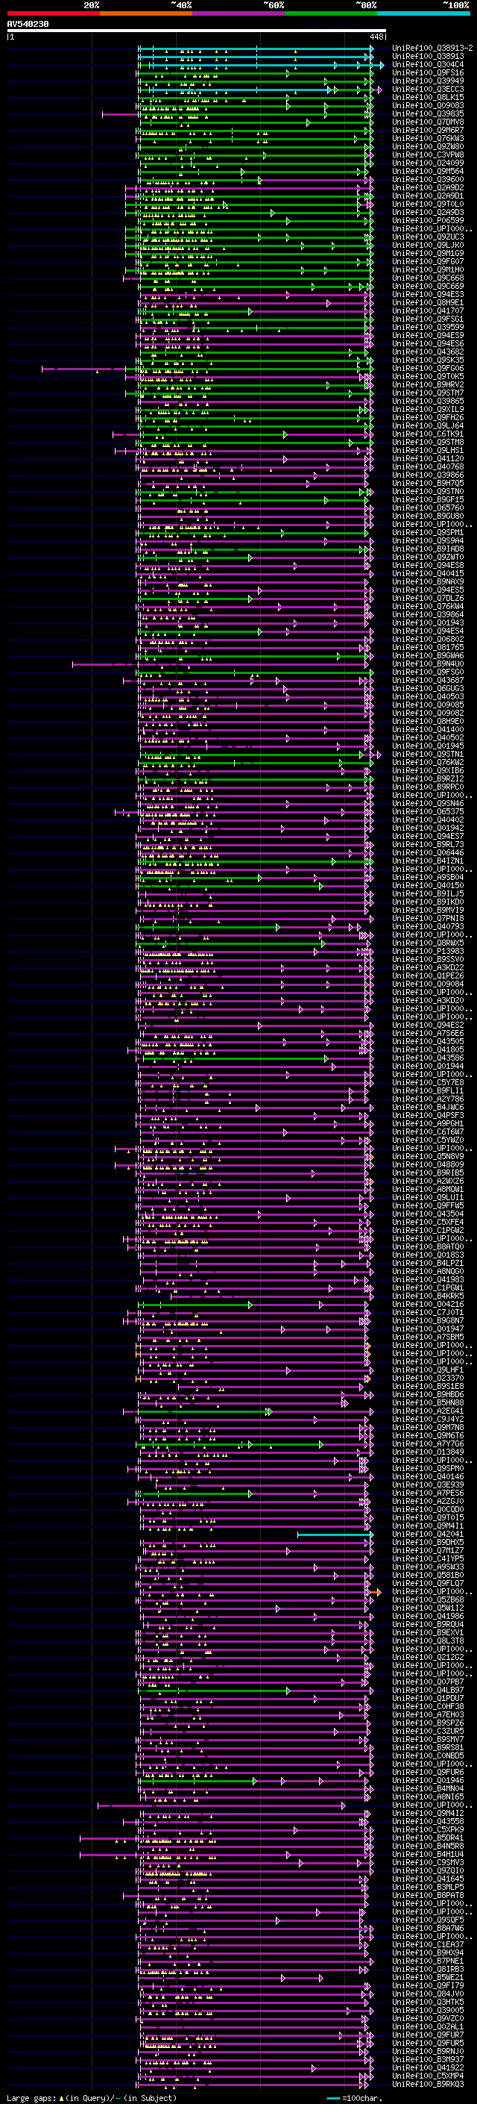Select the UniRef100_C3VPW8 label
The height and width of the screenshot is (2104, 477).
click(427, 154)
